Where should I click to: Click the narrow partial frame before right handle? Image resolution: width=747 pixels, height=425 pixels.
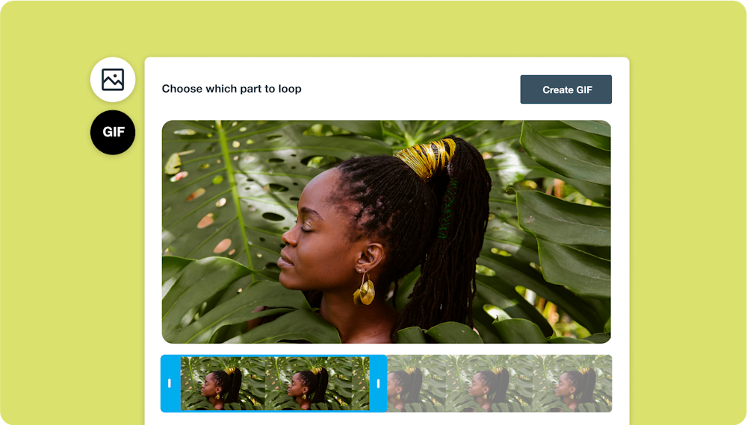point(361,384)
